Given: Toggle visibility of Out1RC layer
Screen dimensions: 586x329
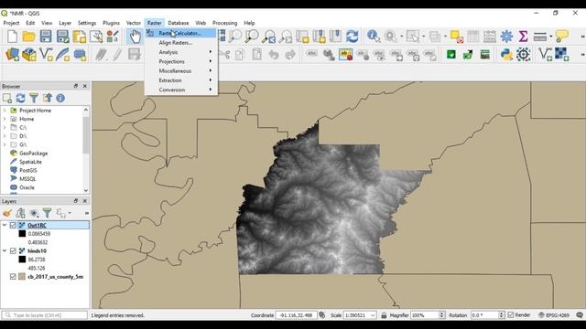Looking at the screenshot, I should 13,226.
